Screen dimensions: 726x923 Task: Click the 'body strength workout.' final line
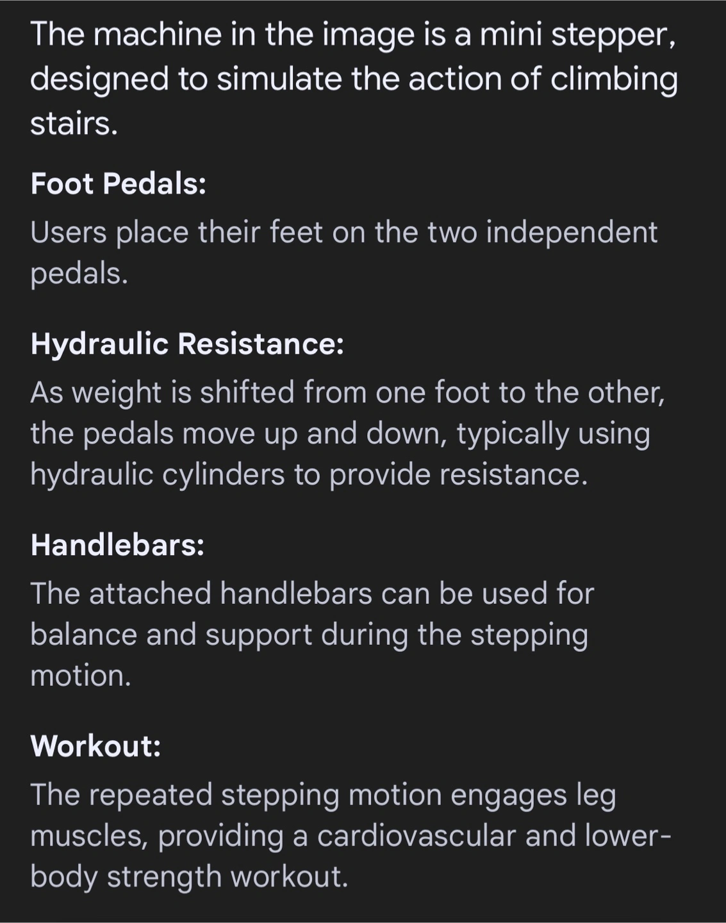click(189, 877)
